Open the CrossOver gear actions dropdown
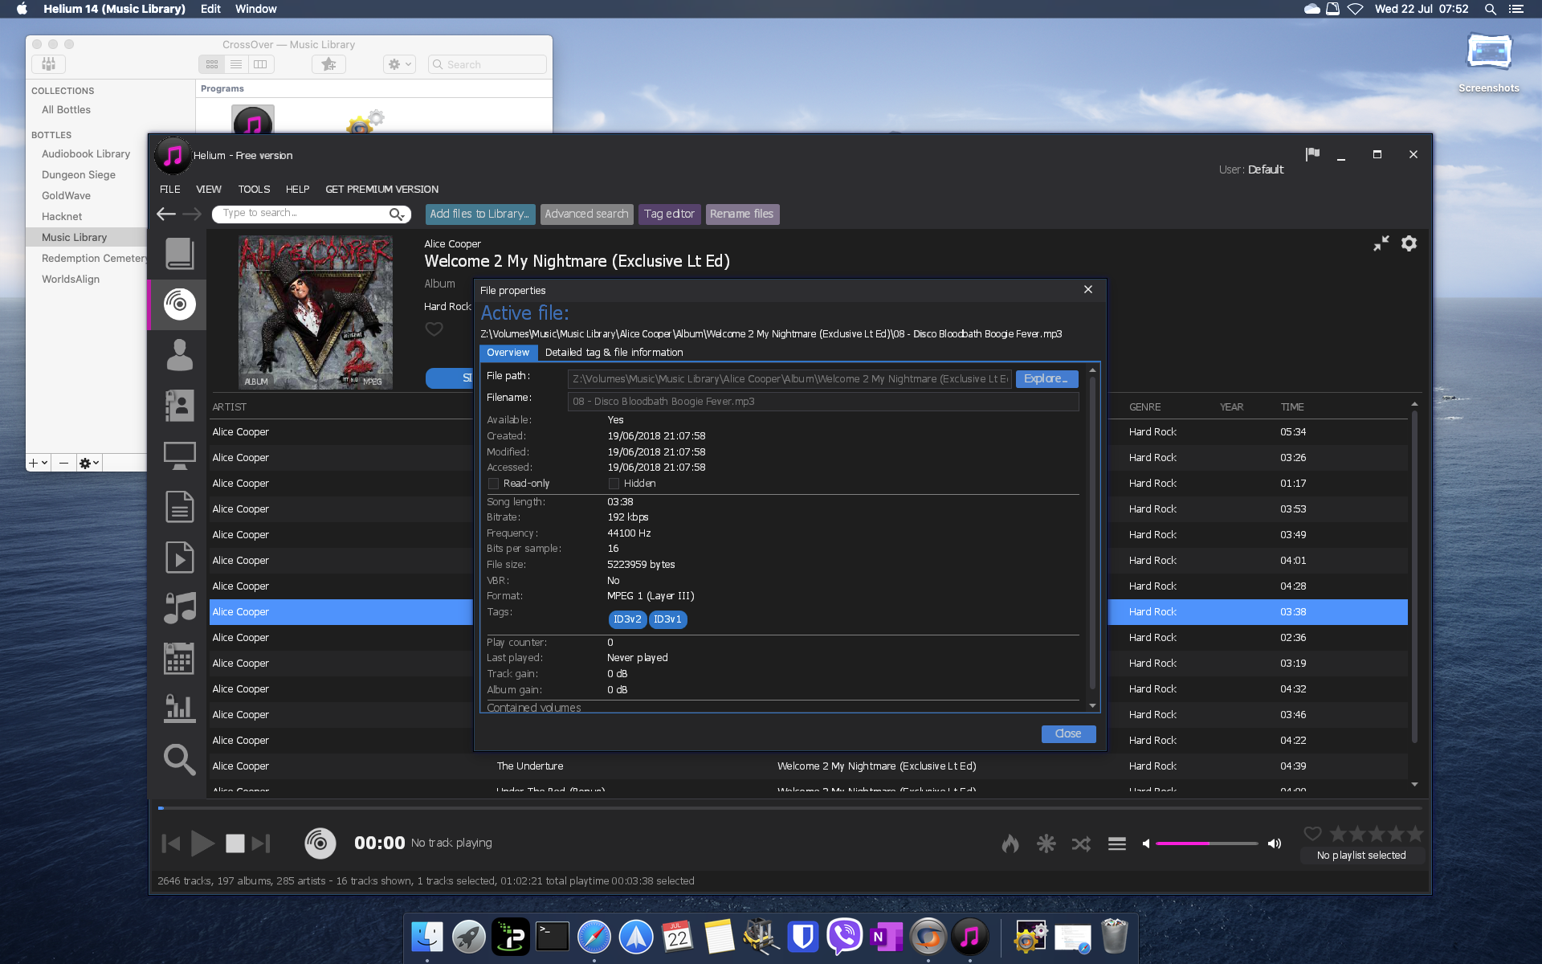Screen dimensions: 1542x964 click(399, 64)
